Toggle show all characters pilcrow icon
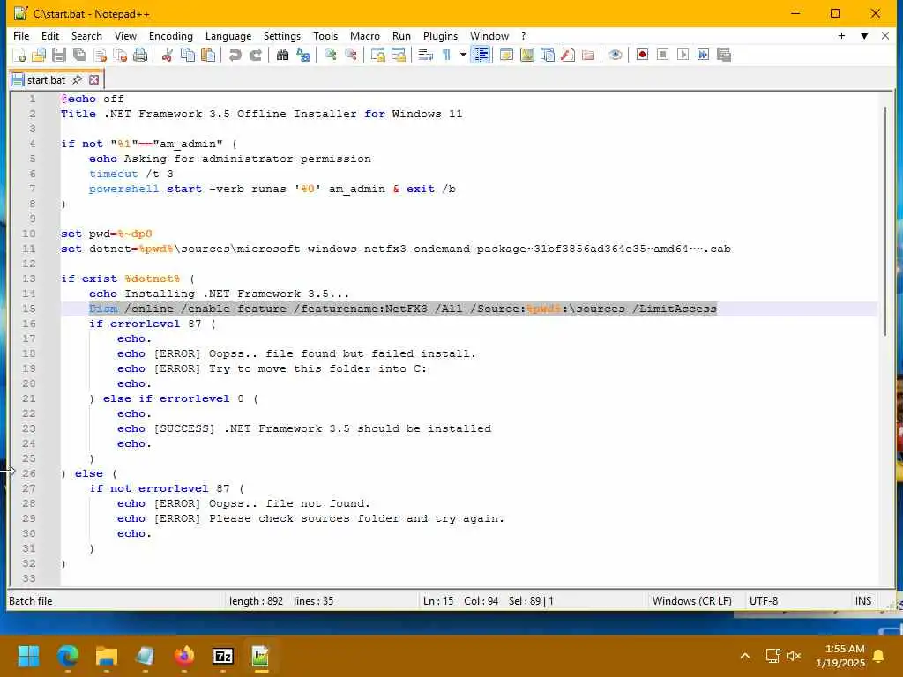903x677 pixels. 445,56
